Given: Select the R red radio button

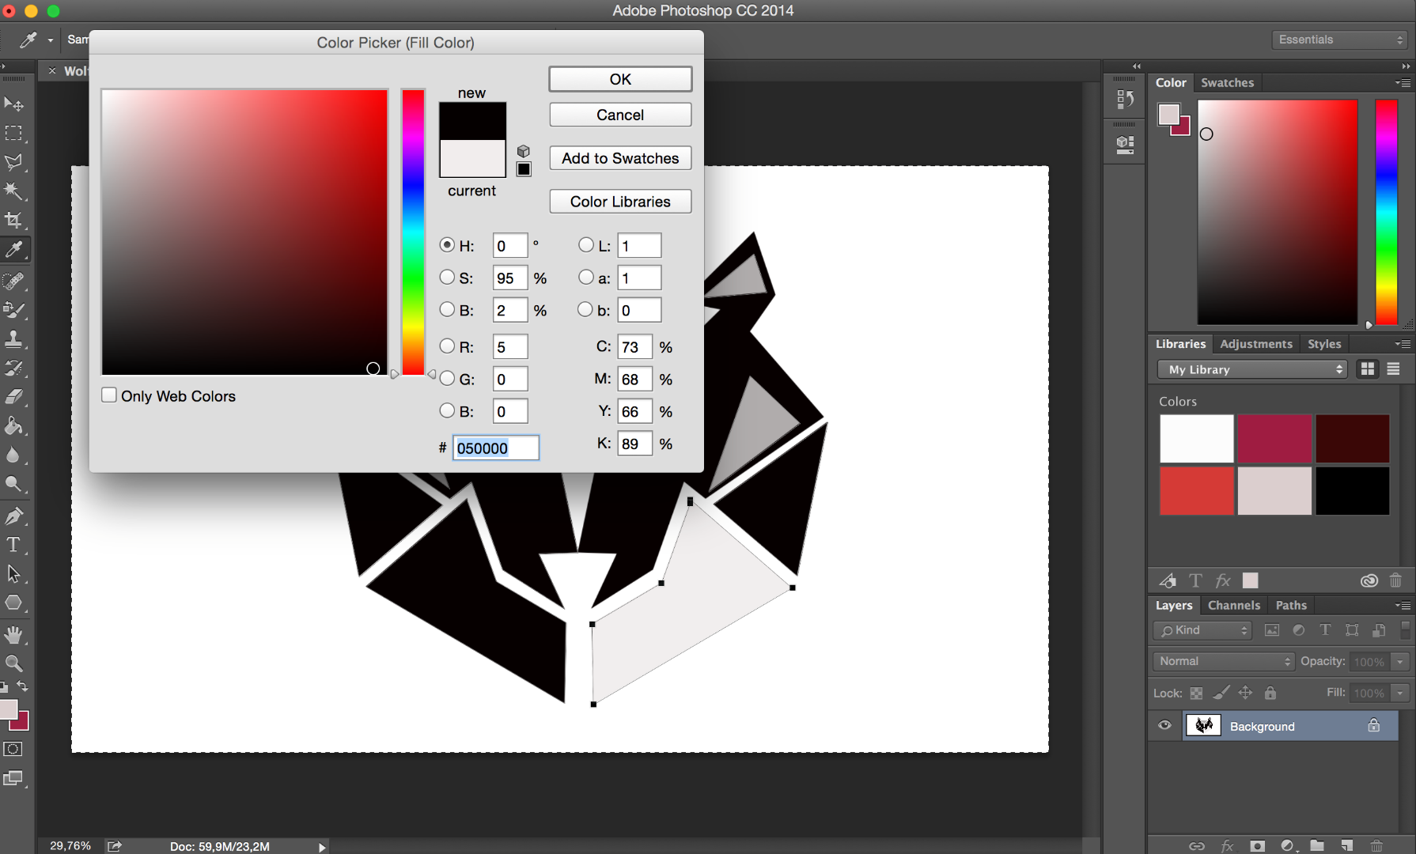Looking at the screenshot, I should [x=447, y=346].
